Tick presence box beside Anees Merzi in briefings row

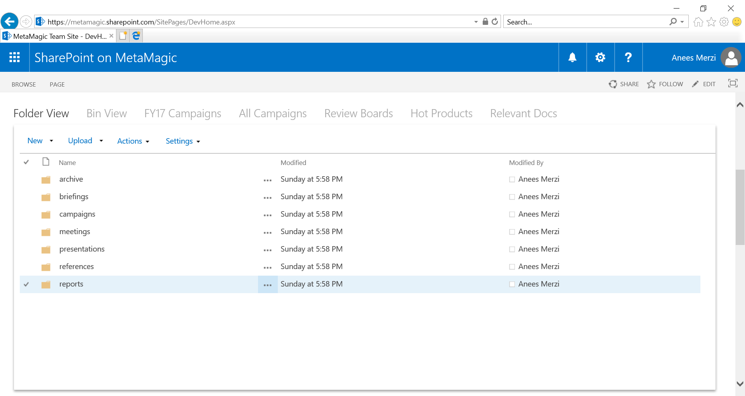(512, 197)
